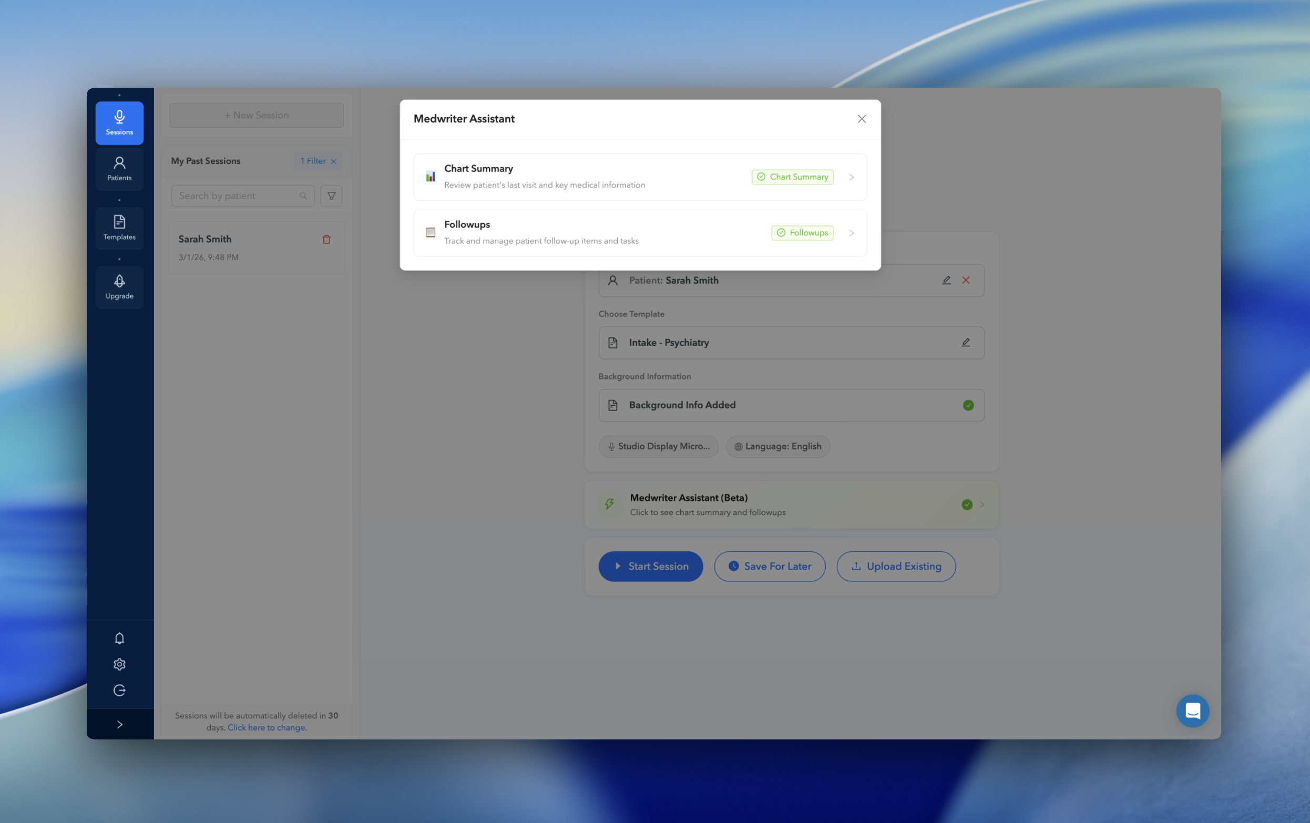Click the Search by patient field
The width and height of the screenshot is (1310, 823).
click(x=237, y=196)
